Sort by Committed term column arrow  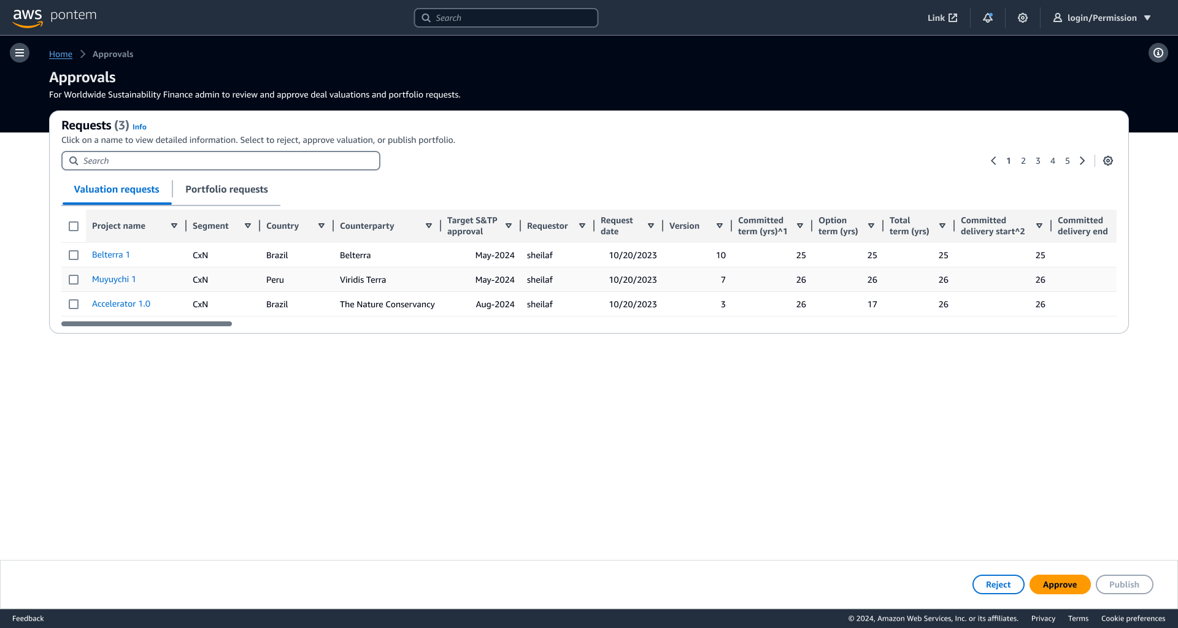(800, 226)
